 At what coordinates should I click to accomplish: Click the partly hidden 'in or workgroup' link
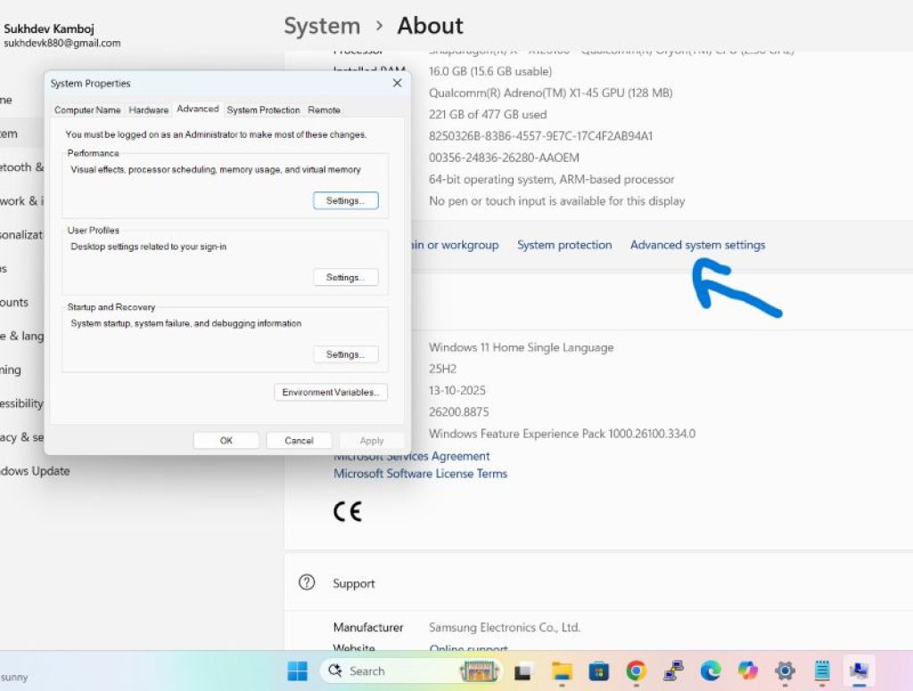tap(456, 245)
